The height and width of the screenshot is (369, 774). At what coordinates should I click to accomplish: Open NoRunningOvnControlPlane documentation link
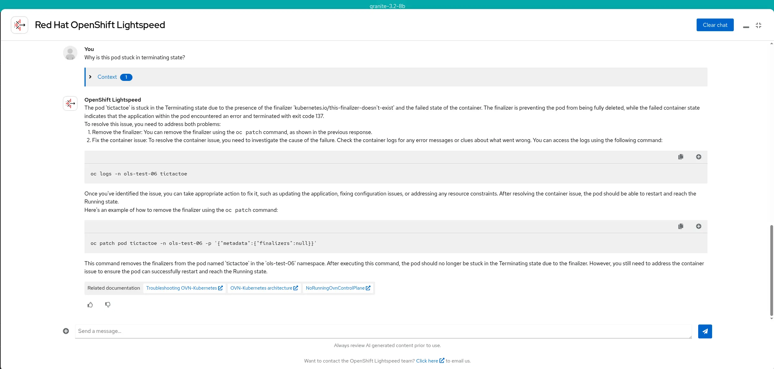pyautogui.click(x=338, y=288)
